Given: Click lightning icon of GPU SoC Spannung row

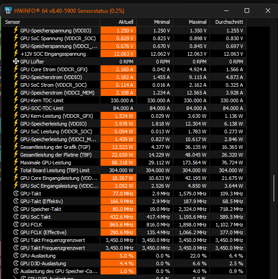Looking at the screenshot, I should tap(16, 38).
